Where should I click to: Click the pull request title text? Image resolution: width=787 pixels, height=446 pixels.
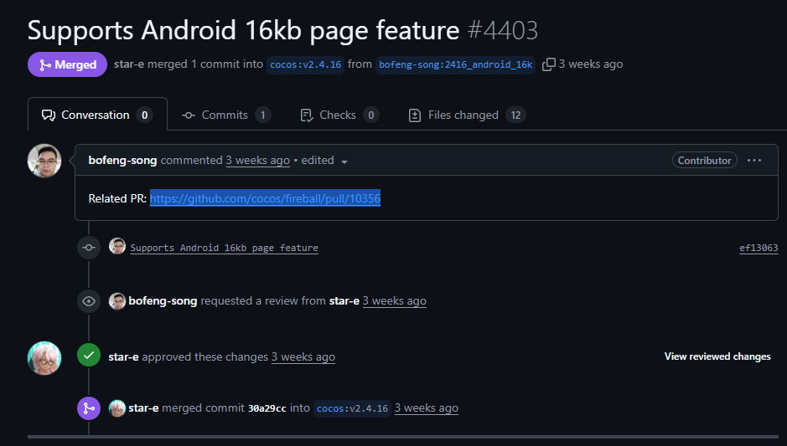(x=243, y=30)
